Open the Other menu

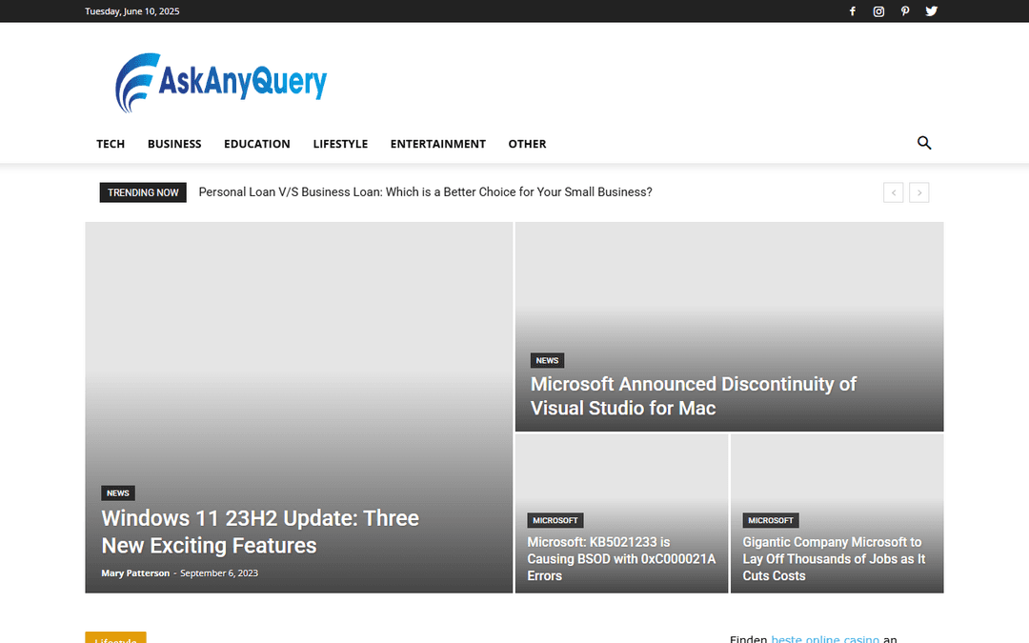pyautogui.click(x=527, y=144)
